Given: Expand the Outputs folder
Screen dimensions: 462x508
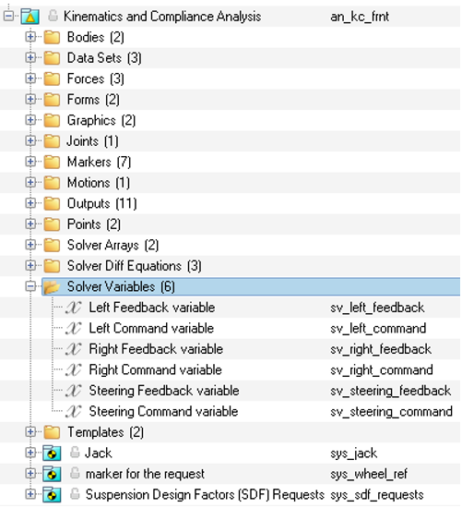Looking at the screenshot, I should point(30,203).
